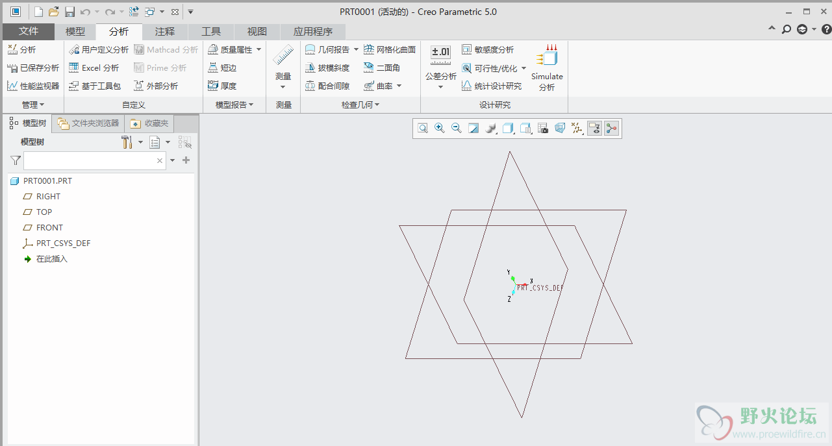Open model tree Settings hammer dropdown
This screenshot has width=832, height=446.
pyautogui.click(x=131, y=142)
